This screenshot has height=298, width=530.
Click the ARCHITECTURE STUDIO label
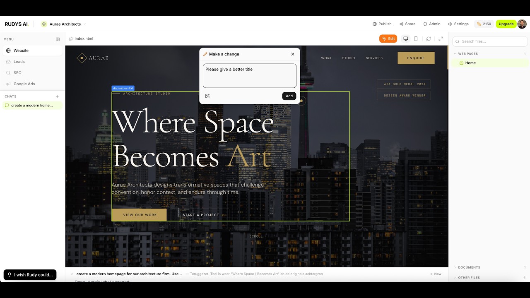coord(147,94)
